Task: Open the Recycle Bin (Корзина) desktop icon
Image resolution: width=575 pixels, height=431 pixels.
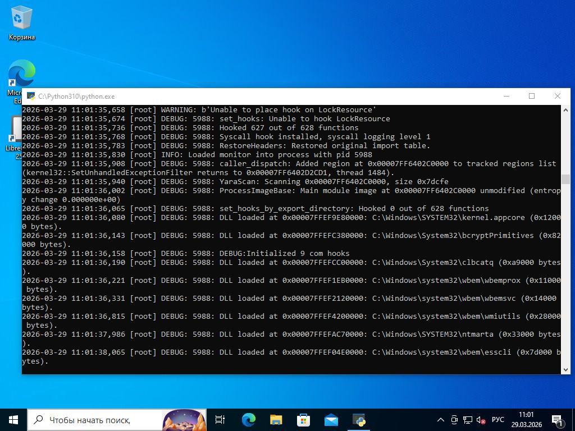Action: (x=21, y=22)
